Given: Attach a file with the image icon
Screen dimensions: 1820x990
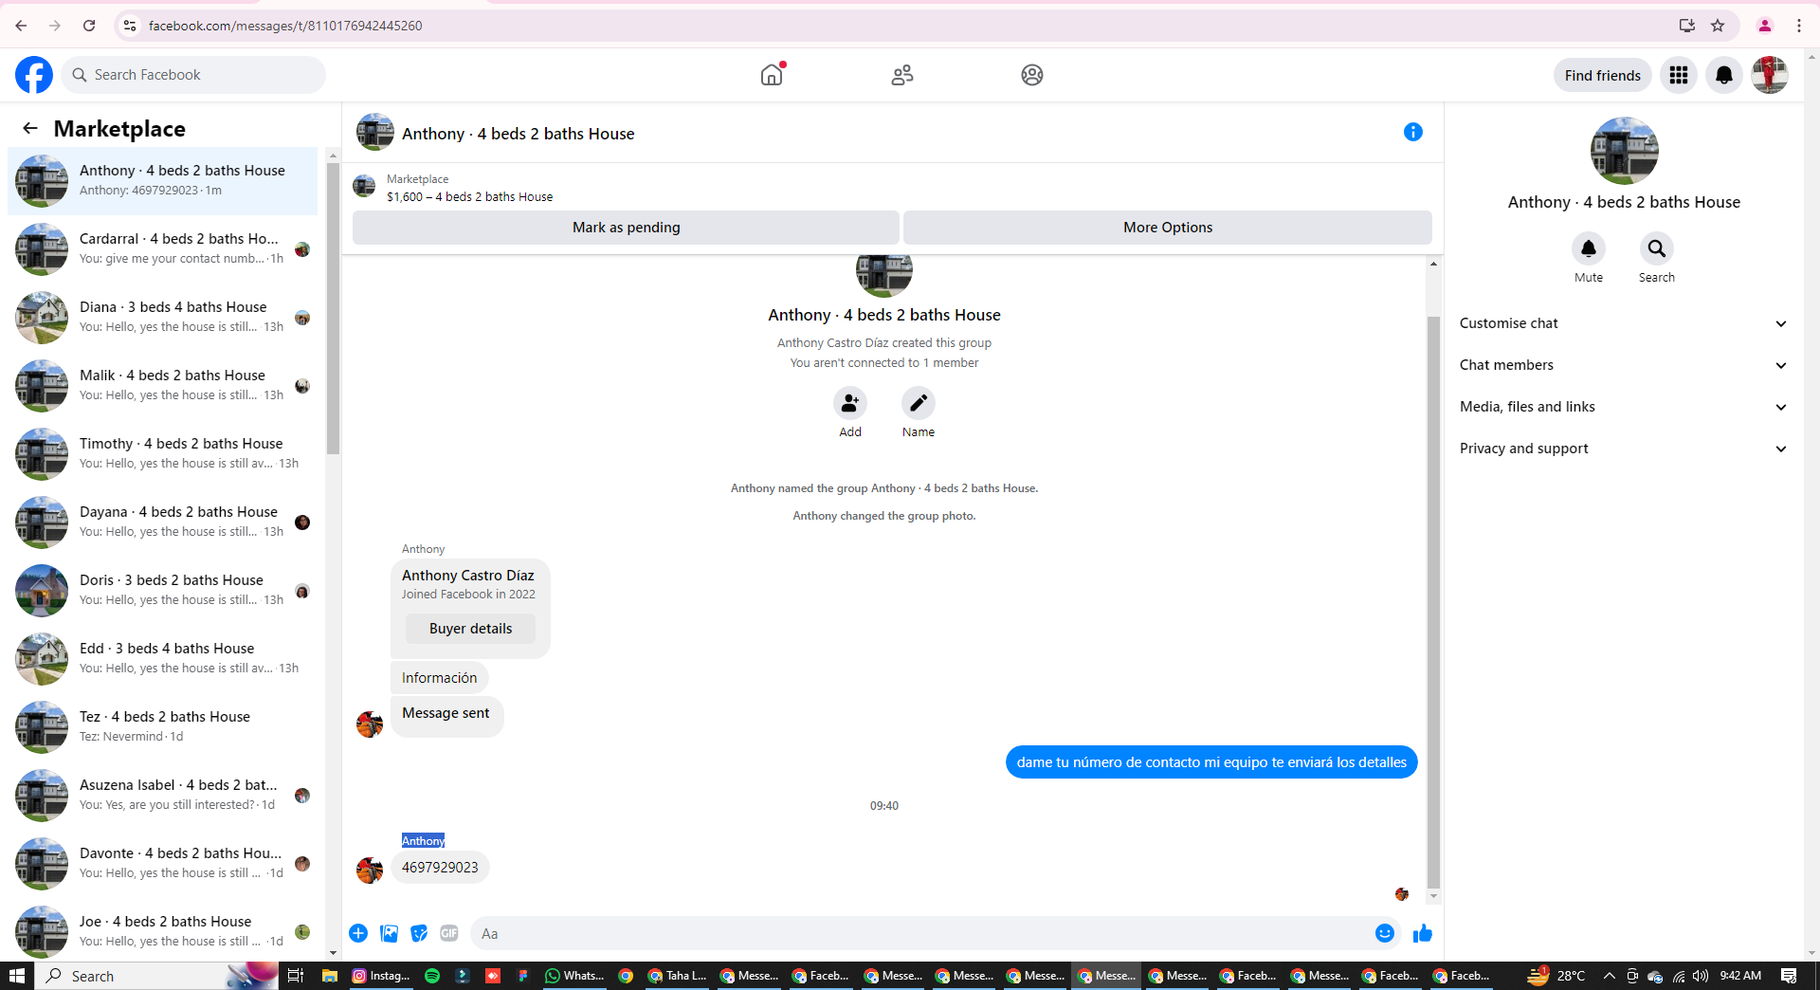Looking at the screenshot, I should pyautogui.click(x=389, y=934).
